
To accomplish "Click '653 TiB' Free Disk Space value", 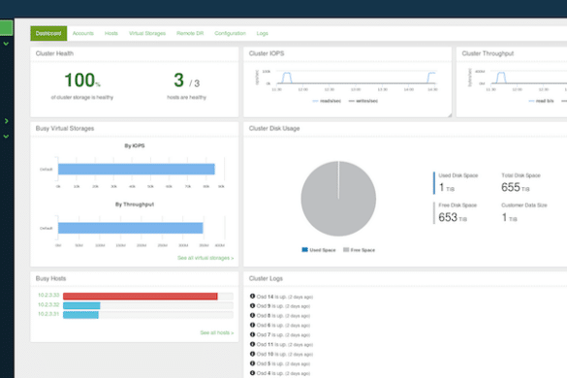I will point(453,217).
